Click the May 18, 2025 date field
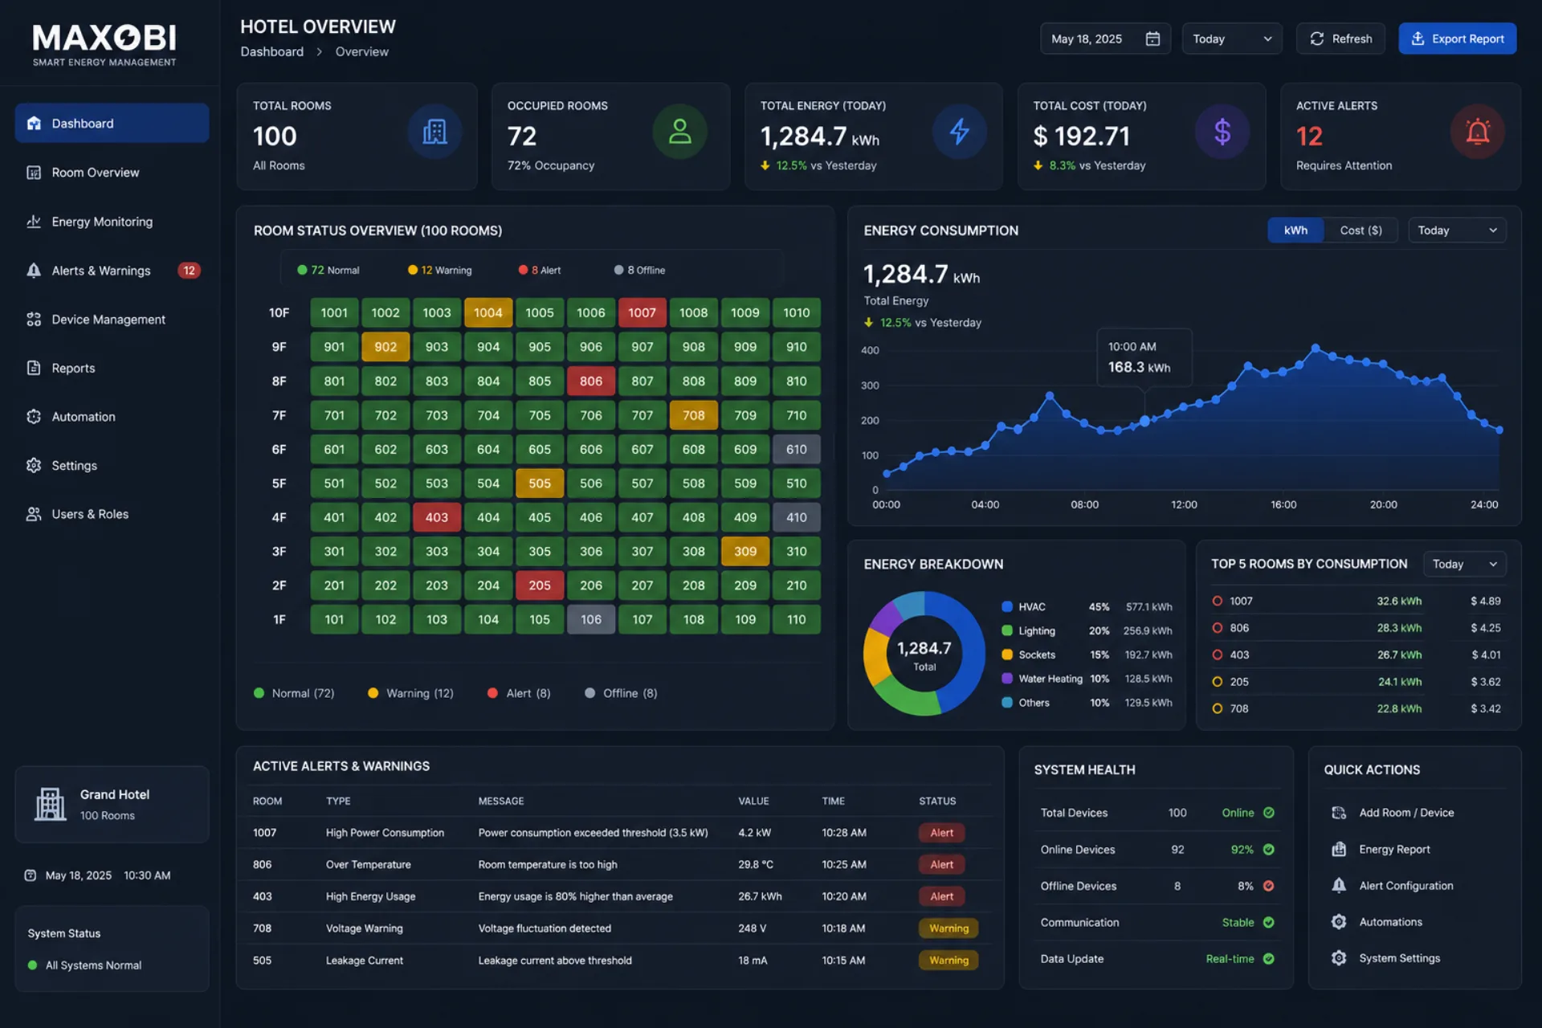 [x=1105, y=39]
